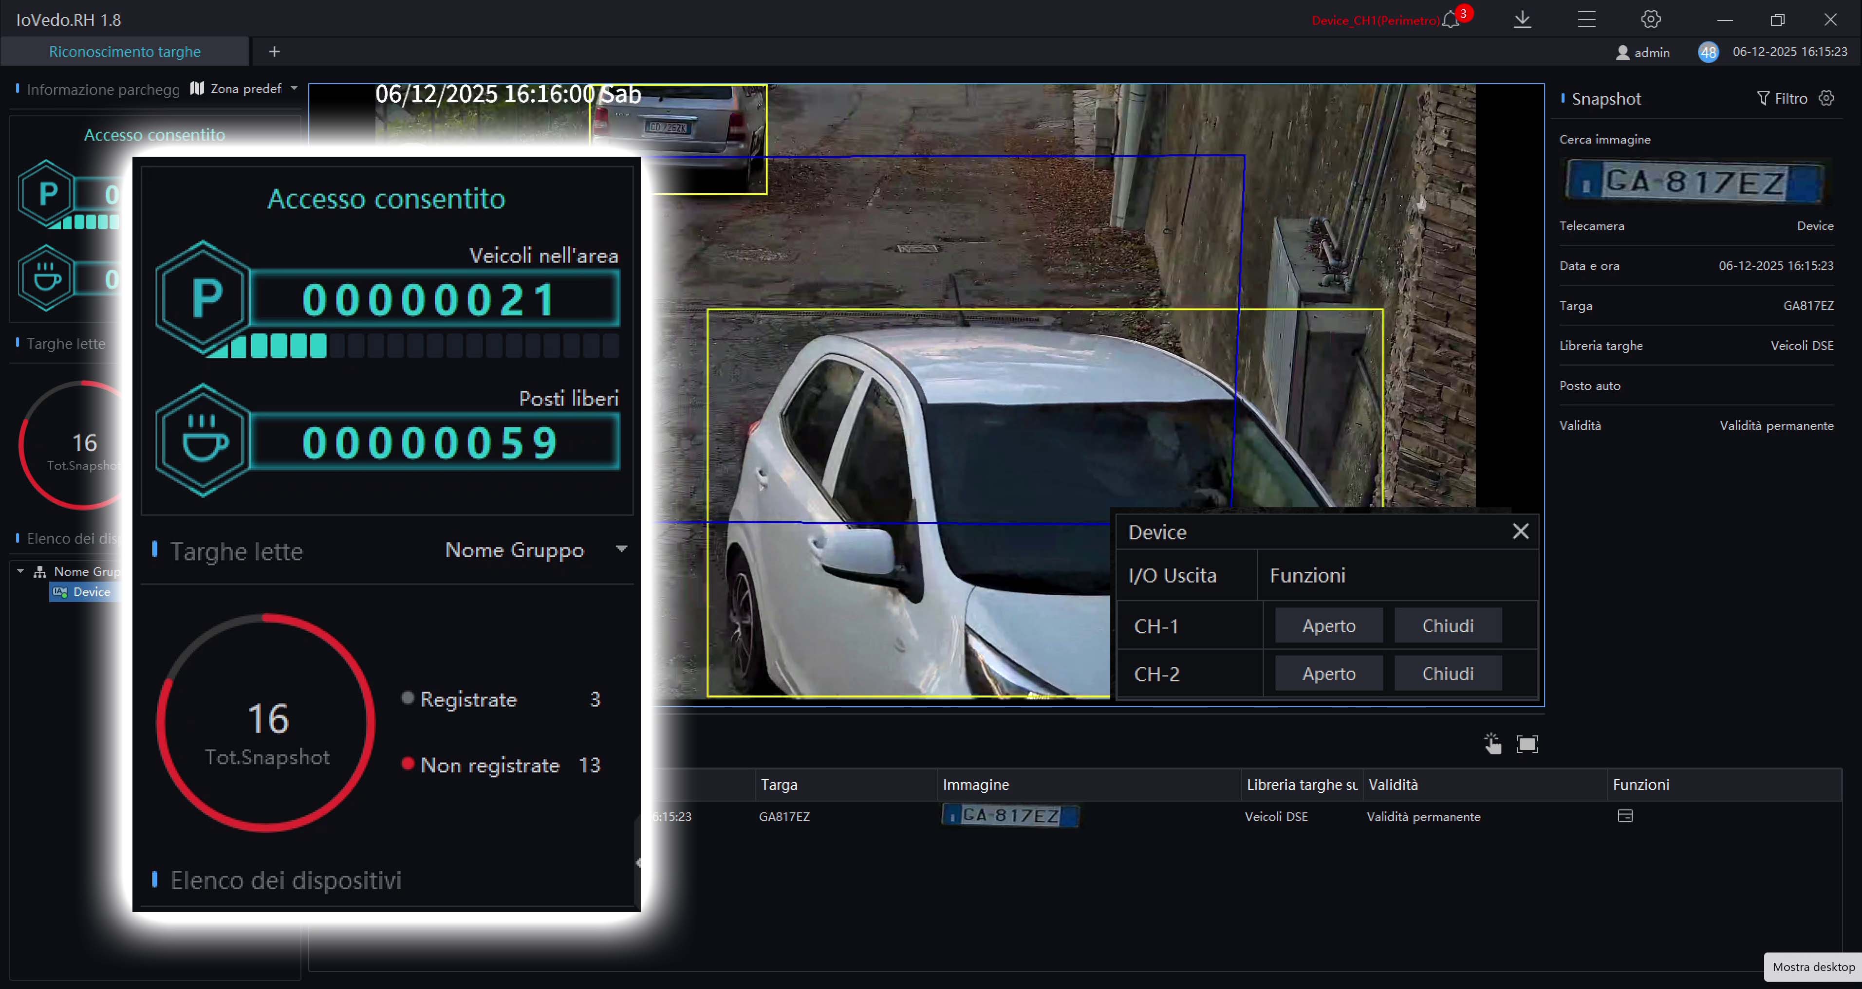
Task: Open Snapshot panel settings gear
Action: (1826, 98)
